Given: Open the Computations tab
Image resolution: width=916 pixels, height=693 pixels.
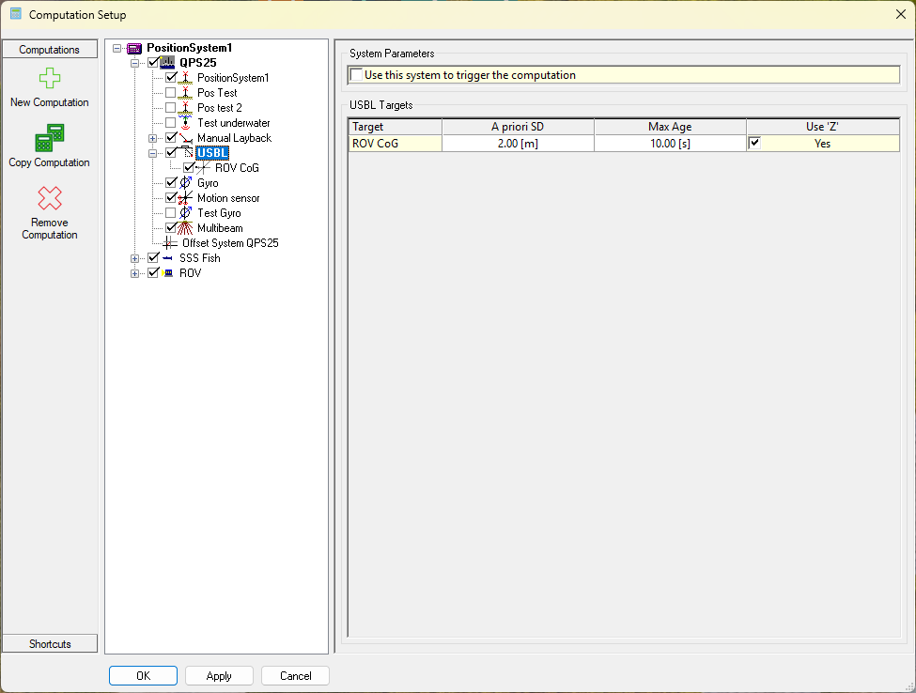Looking at the screenshot, I should click(x=49, y=50).
